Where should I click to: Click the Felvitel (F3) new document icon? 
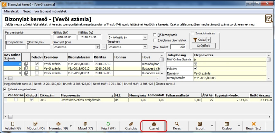point(13,124)
